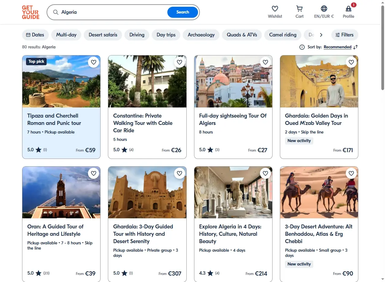
Task: Click the Constantine palm garden thumbnail
Action: coord(147,81)
